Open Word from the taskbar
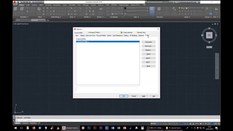Screen dimensions: 233x131 [x=112, y=128]
